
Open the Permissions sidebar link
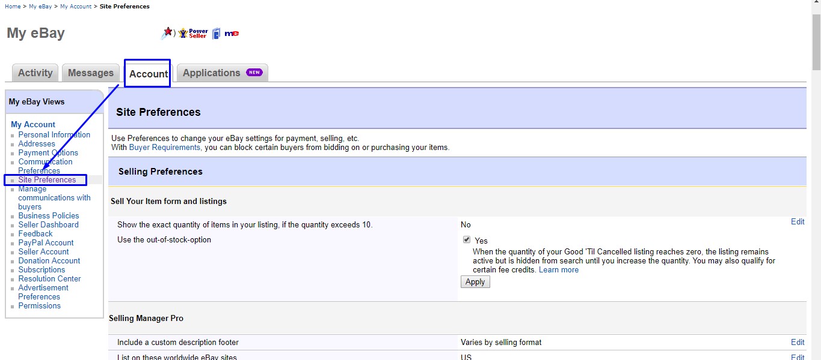pyautogui.click(x=40, y=305)
